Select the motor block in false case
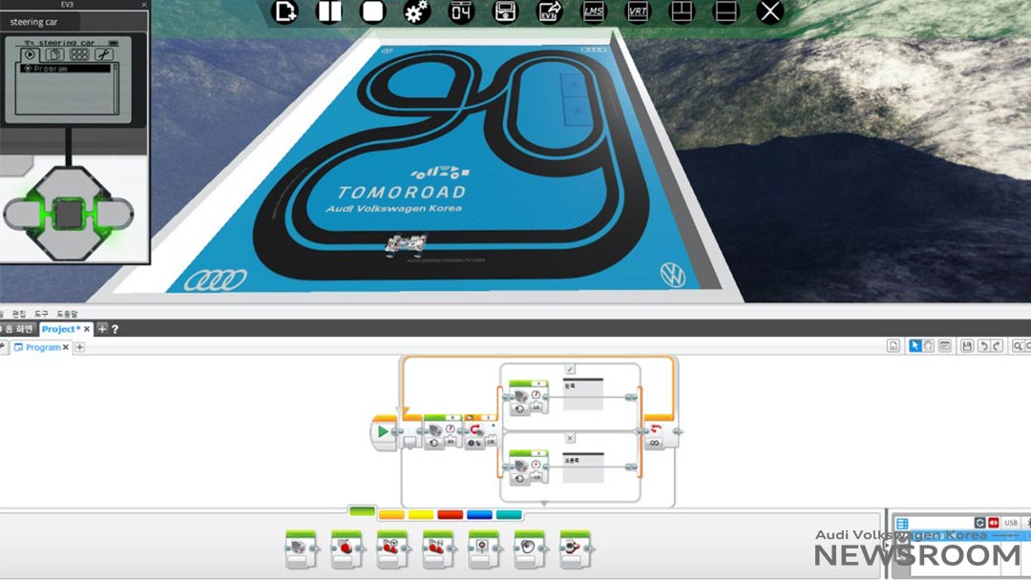 click(529, 467)
